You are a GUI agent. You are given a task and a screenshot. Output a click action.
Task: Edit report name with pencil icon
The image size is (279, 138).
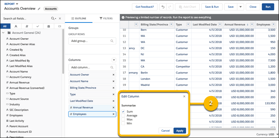39,9
